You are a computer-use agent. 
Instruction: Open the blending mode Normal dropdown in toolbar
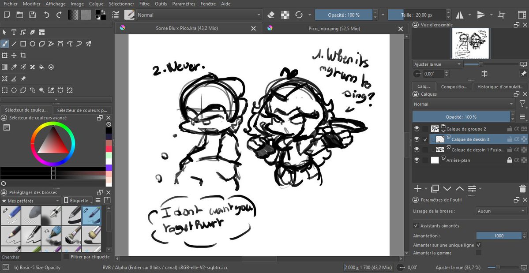pos(199,15)
